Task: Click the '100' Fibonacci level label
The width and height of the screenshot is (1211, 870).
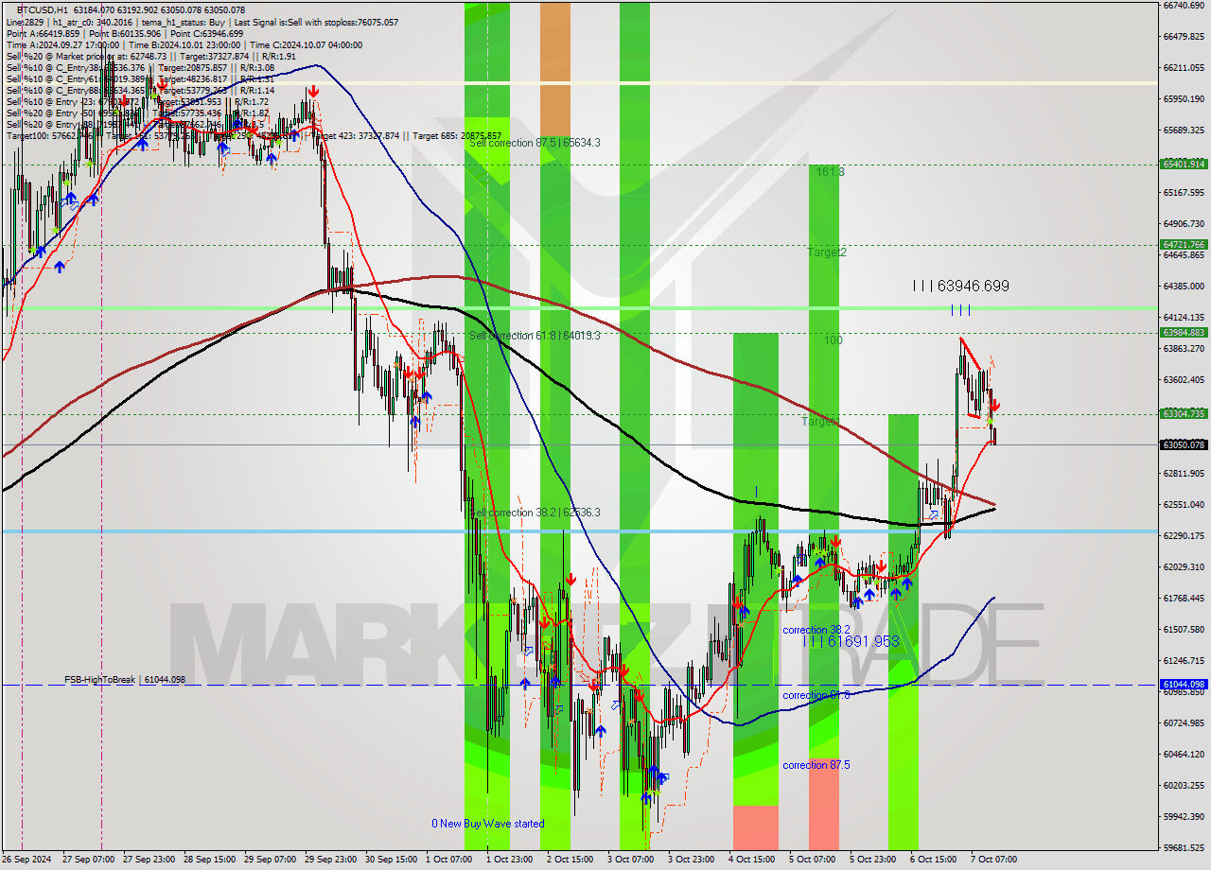Action: pyautogui.click(x=833, y=339)
